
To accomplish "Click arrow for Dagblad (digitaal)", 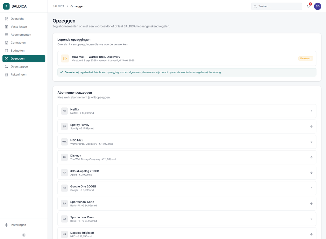I will click(311, 235).
